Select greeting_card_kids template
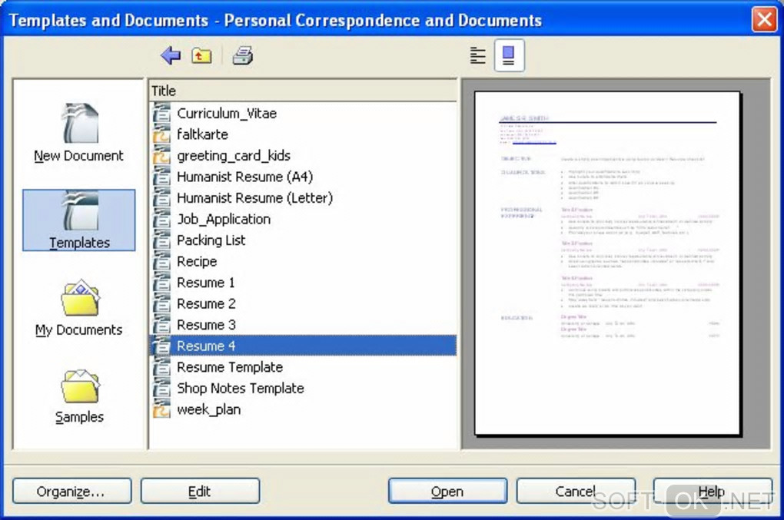This screenshot has width=784, height=520. (x=303, y=155)
